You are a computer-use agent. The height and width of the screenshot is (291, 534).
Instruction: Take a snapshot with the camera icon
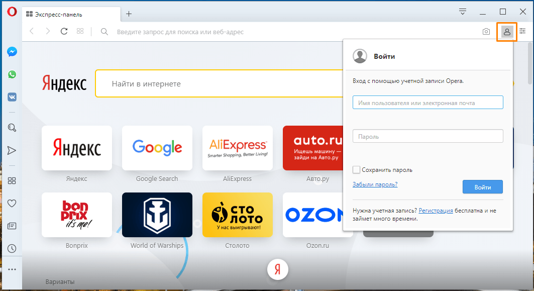pos(486,32)
